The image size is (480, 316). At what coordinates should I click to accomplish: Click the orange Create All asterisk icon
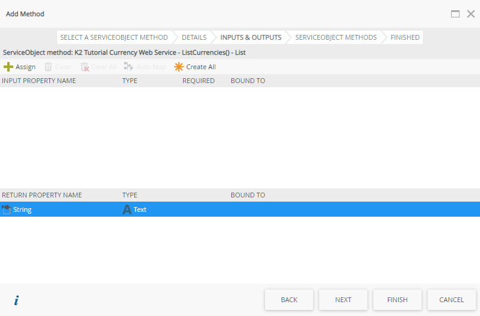179,67
